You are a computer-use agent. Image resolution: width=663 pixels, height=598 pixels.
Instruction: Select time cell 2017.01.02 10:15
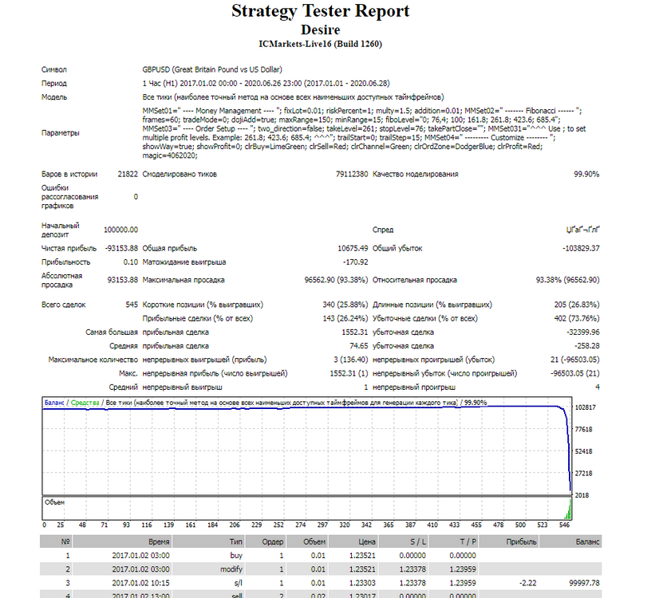click(140, 583)
